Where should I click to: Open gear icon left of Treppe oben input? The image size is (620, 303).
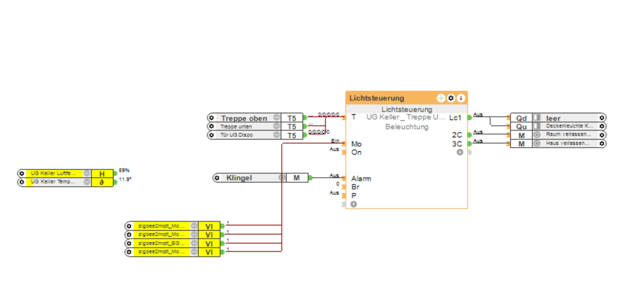click(x=212, y=118)
